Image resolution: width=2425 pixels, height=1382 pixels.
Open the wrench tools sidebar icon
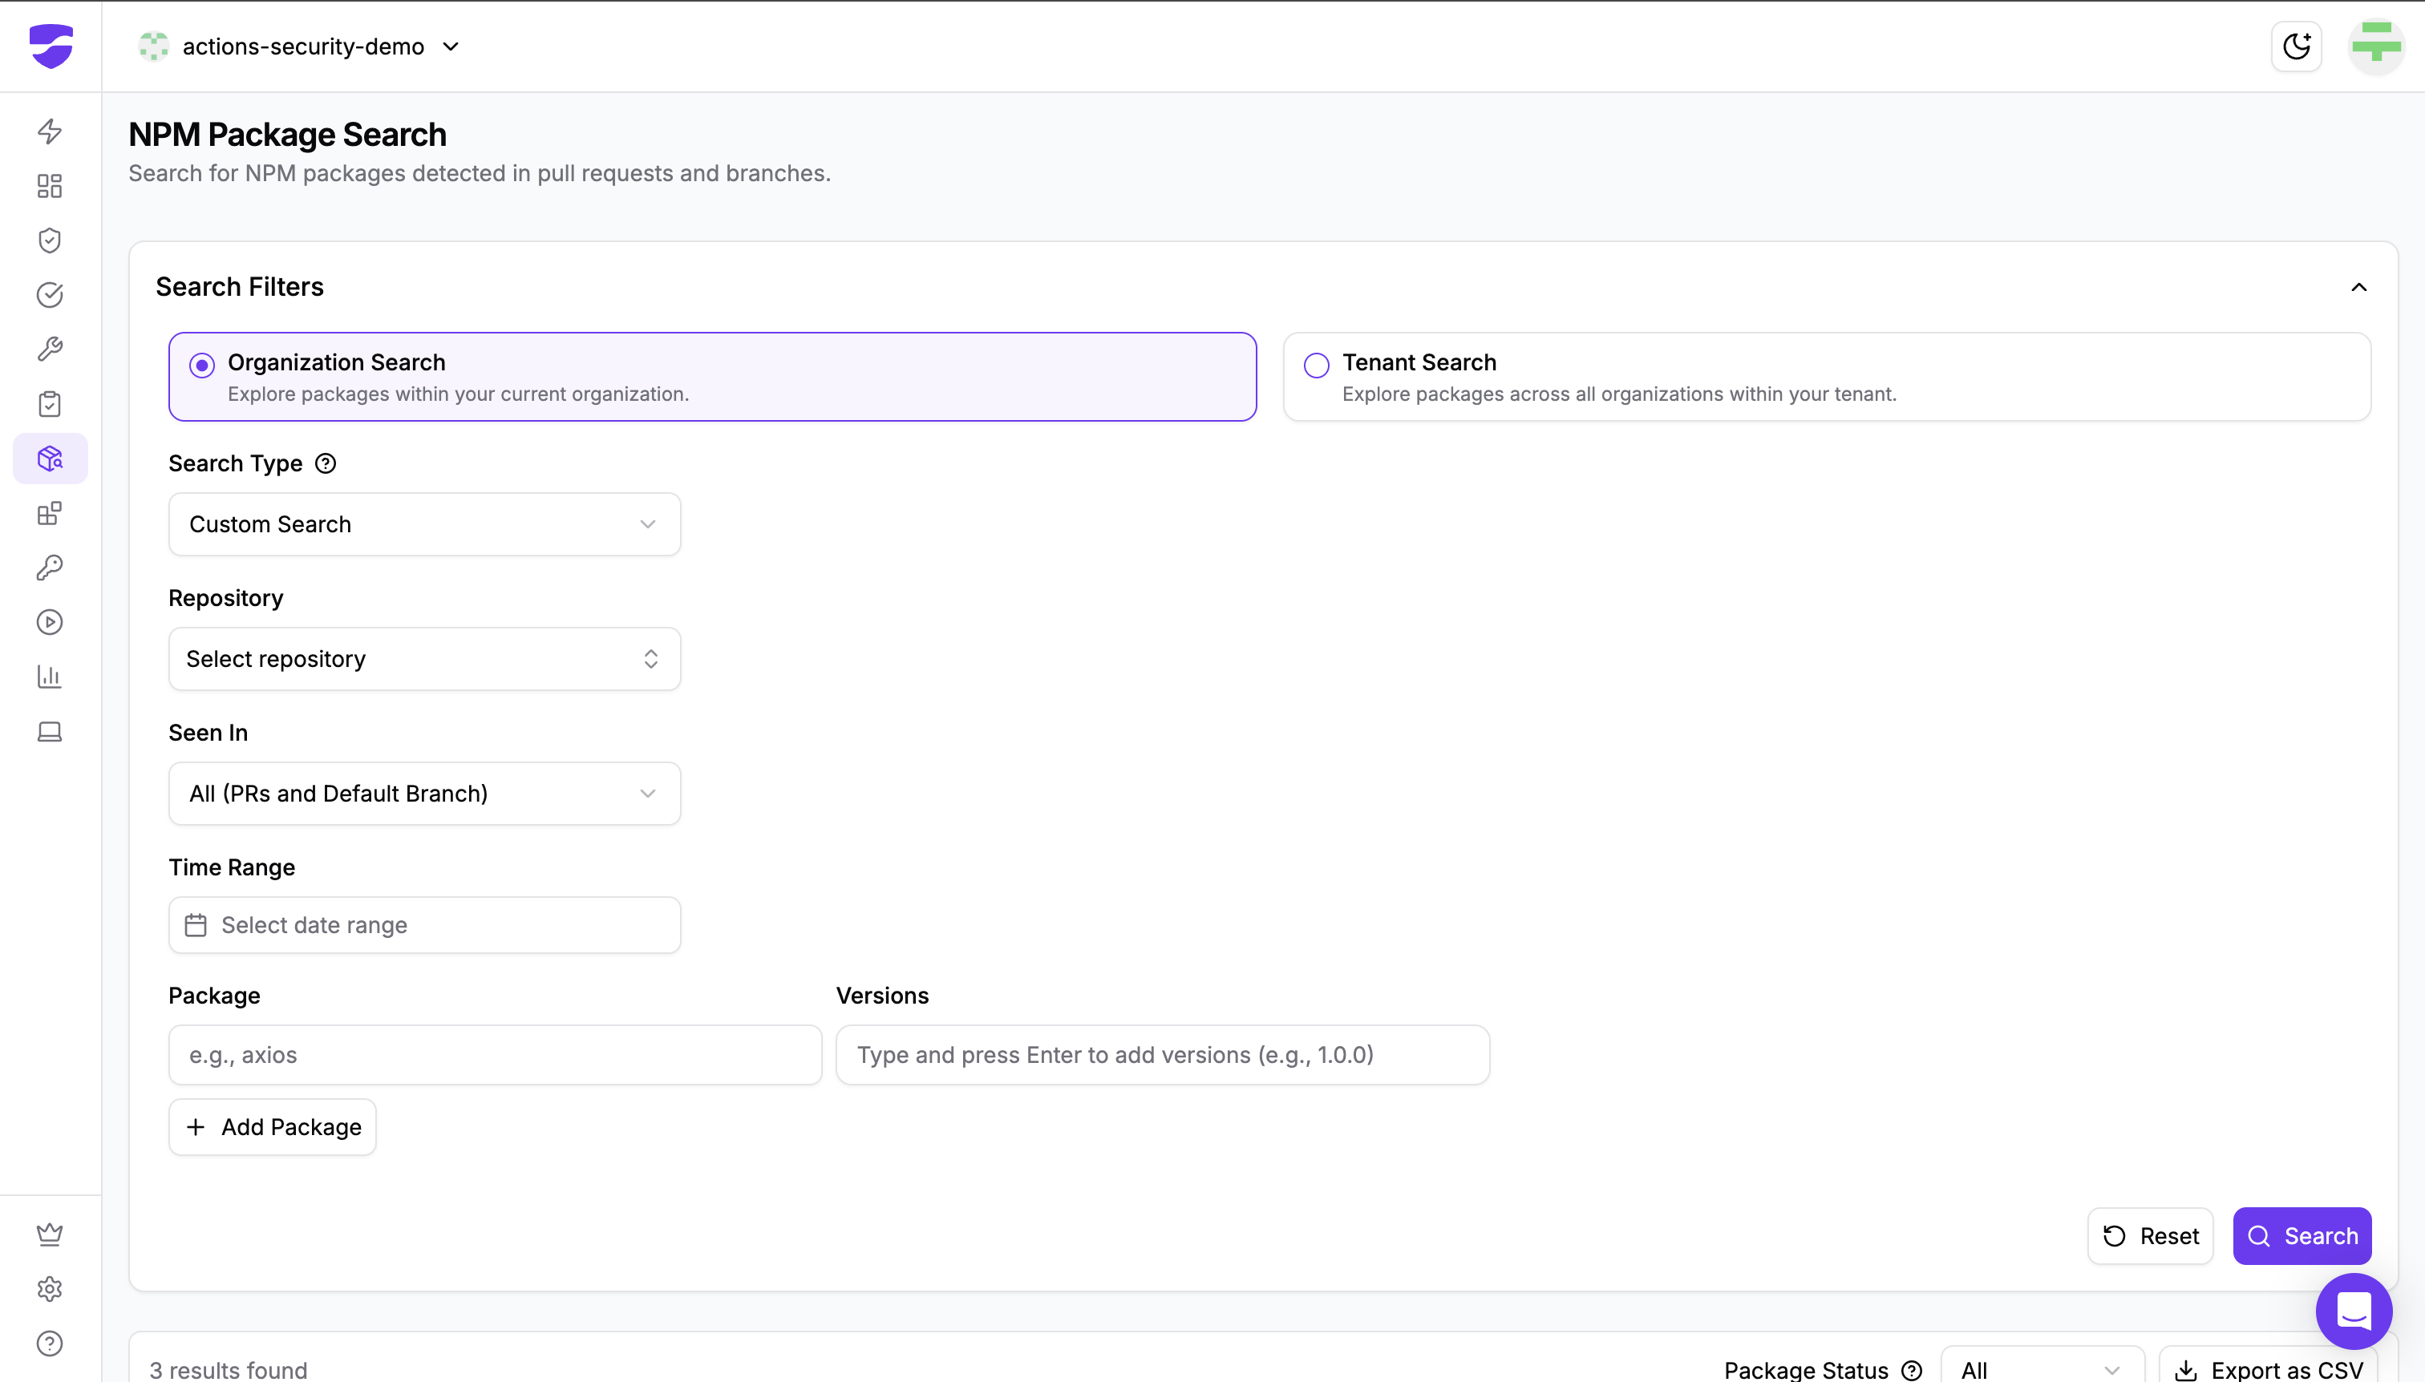[50, 350]
